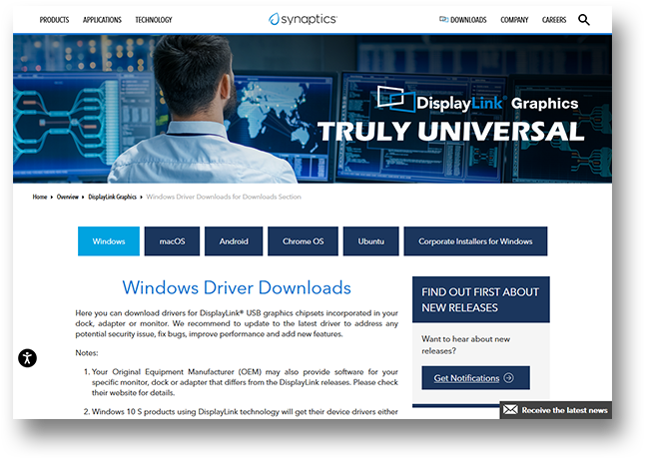This screenshot has width=646, height=460.
Task: Click the Get Notifications button
Action: [476, 377]
